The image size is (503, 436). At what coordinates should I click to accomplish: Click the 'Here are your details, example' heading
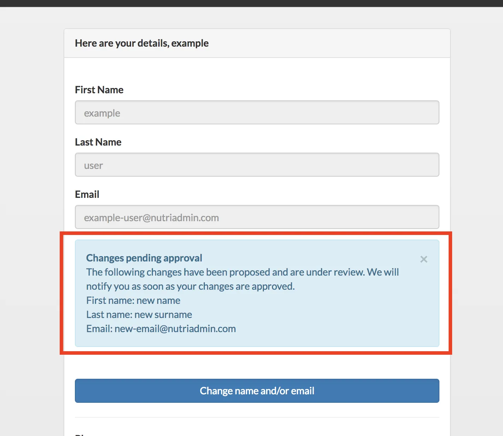tap(142, 43)
